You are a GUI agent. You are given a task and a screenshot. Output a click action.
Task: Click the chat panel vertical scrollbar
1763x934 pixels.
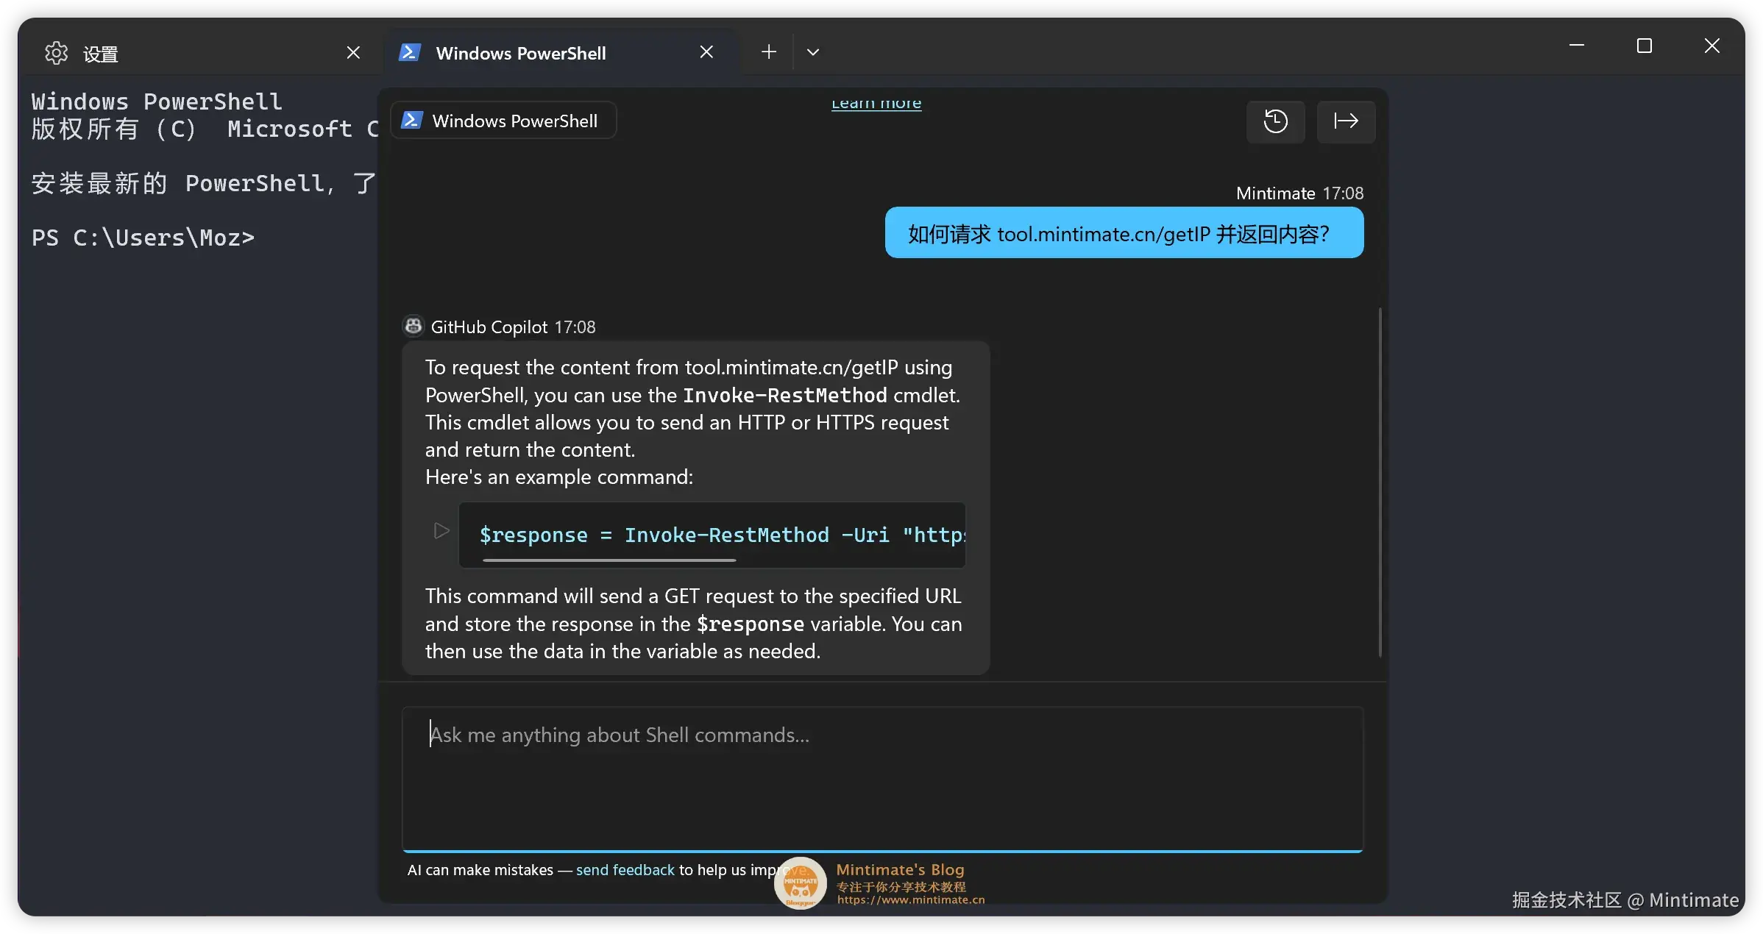point(1380,482)
